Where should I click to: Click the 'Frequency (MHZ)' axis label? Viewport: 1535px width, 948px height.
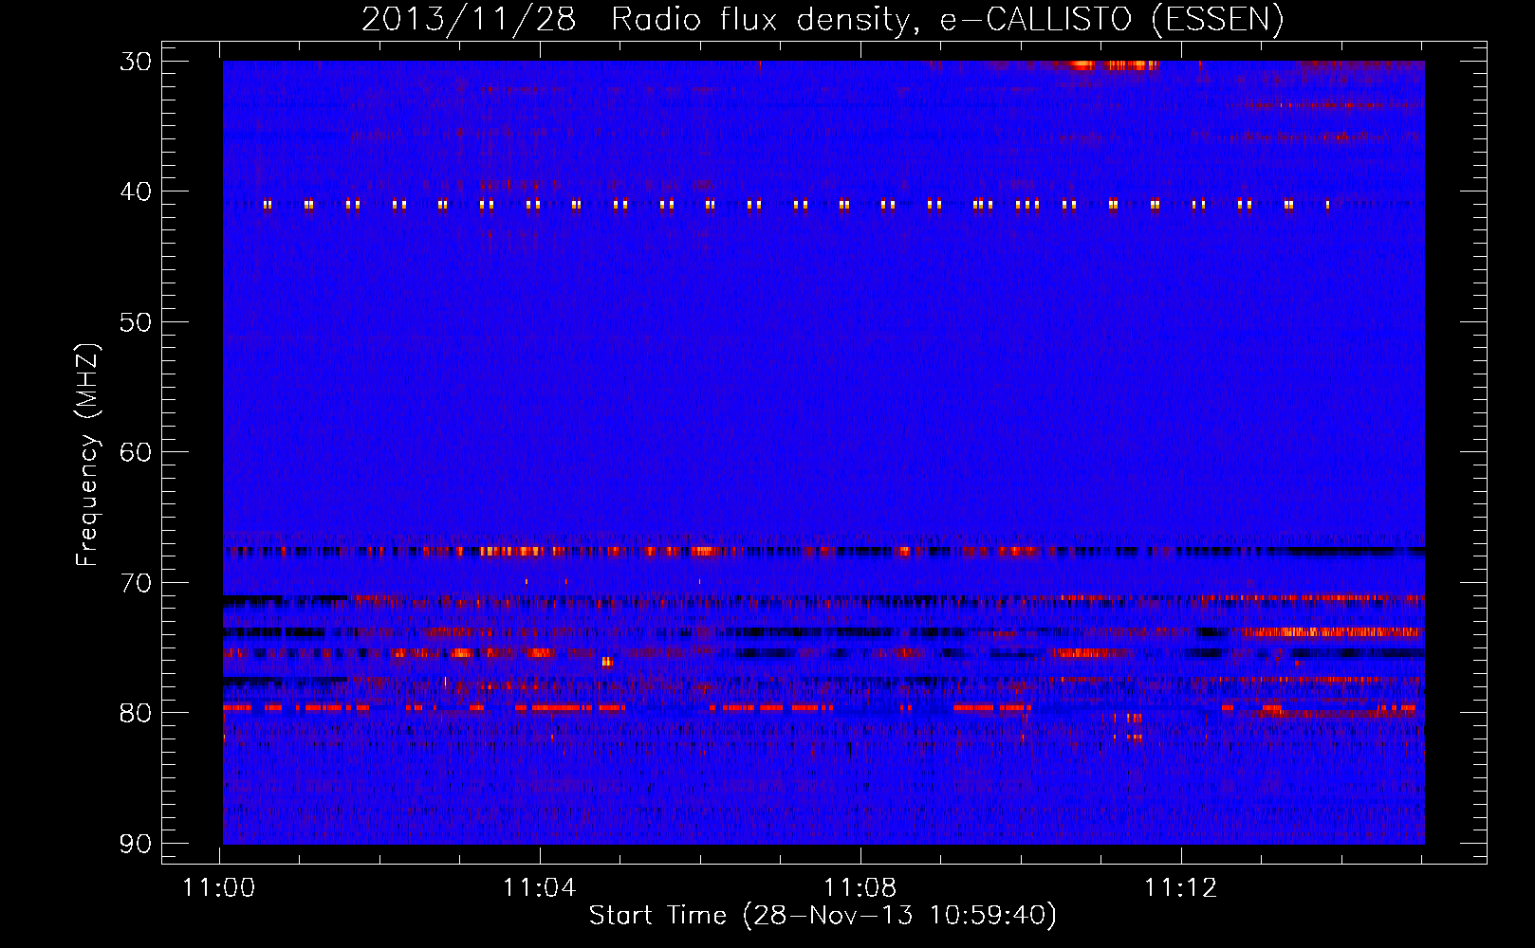pyautogui.click(x=87, y=454)
